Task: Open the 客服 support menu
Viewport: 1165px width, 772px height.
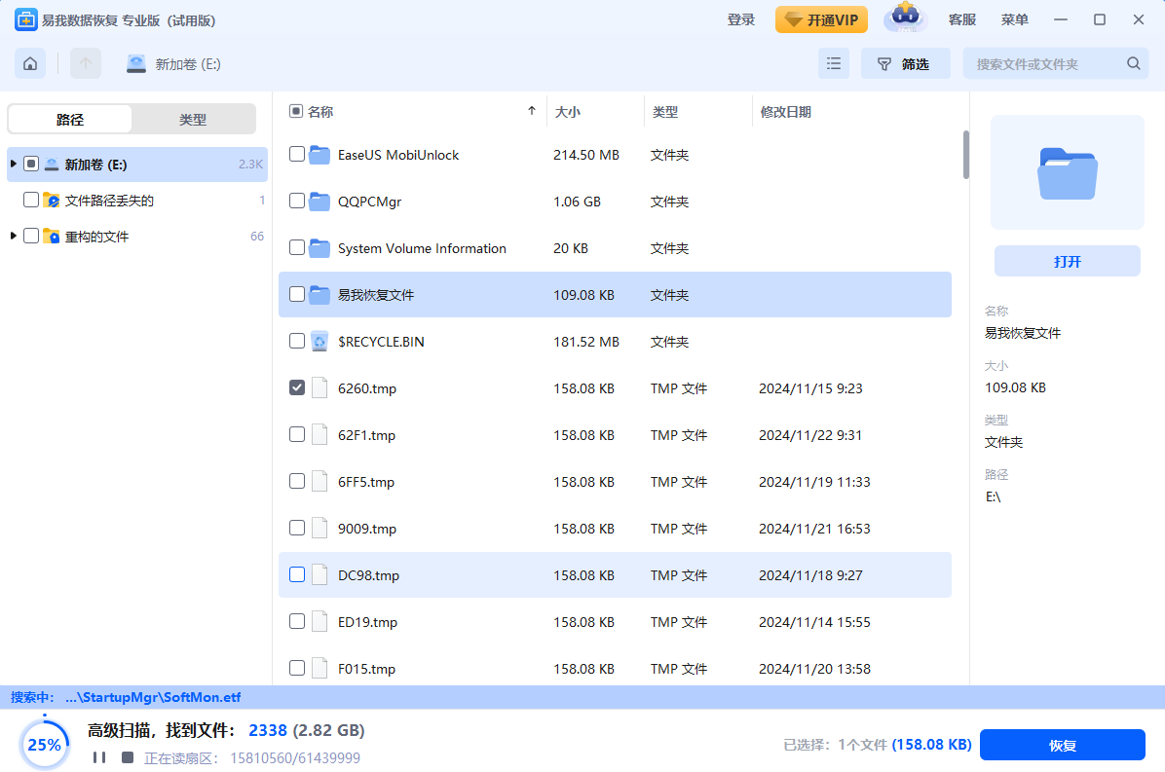Action: 962,20
